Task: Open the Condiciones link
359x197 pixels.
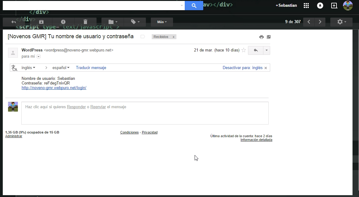Action: 129,133
